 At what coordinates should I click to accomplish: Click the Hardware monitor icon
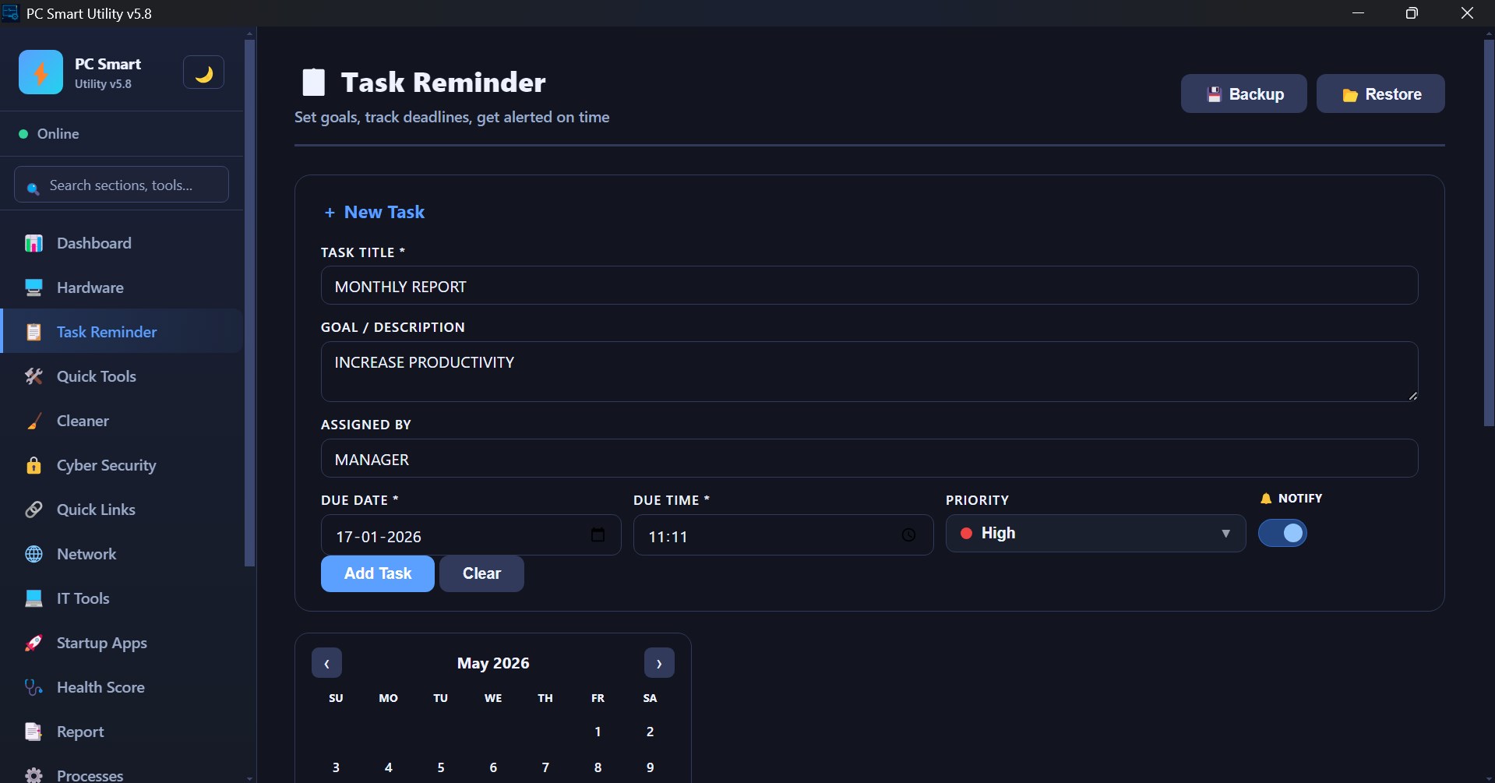coord(33,287)
